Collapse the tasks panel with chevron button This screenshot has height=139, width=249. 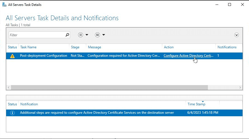[x=236, y=35]
